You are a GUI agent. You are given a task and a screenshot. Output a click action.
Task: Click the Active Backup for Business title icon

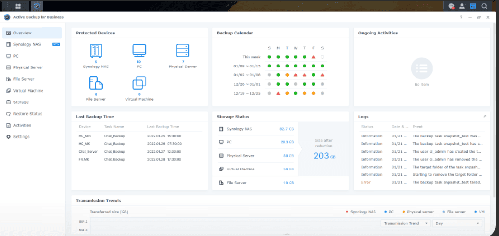(x=7, y=17)
